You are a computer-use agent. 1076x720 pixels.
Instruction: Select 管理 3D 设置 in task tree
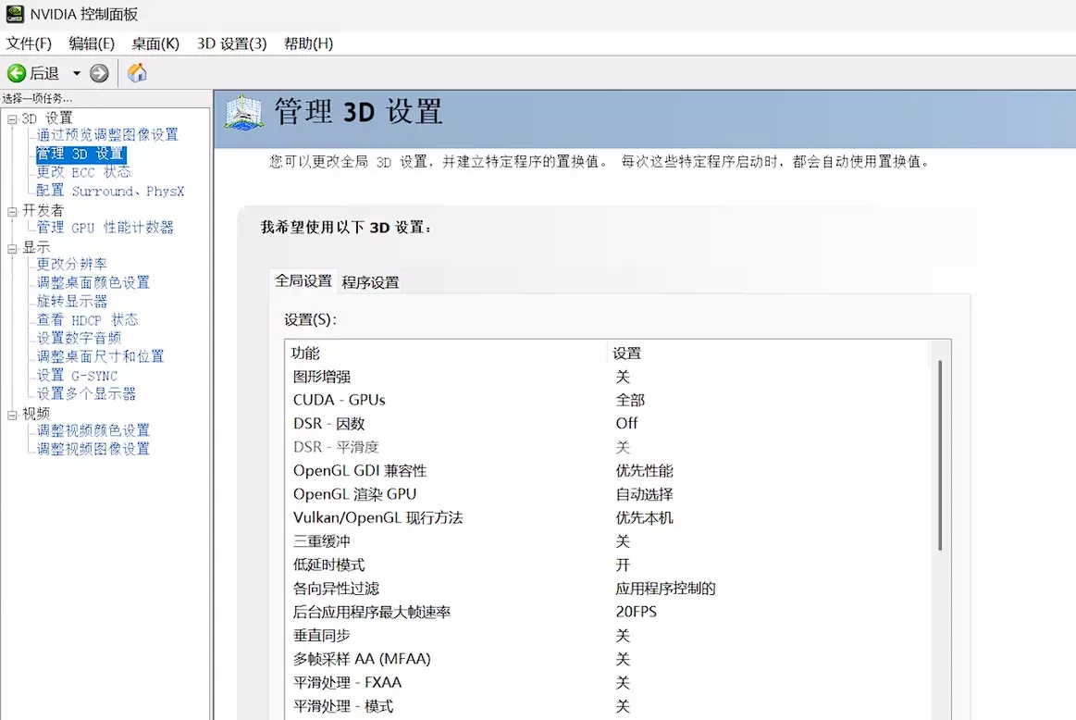[80, 154]
